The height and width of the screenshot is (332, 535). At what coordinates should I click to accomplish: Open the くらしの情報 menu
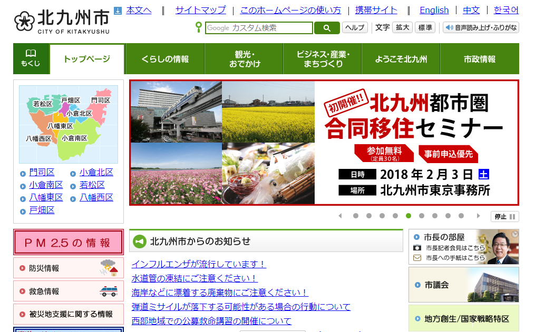coord(165,59)
